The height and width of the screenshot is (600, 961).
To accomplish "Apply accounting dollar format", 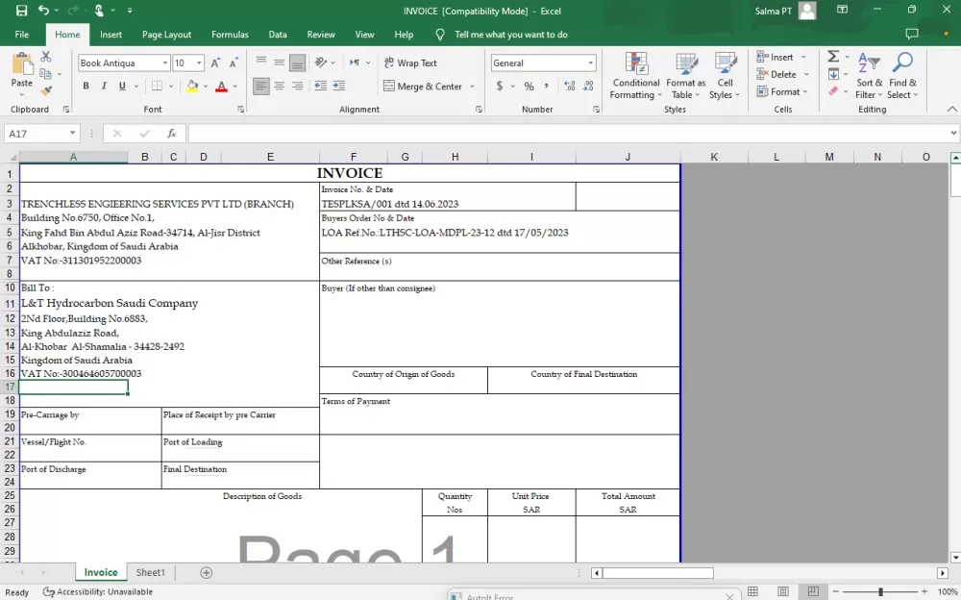I will coord(500,86).
